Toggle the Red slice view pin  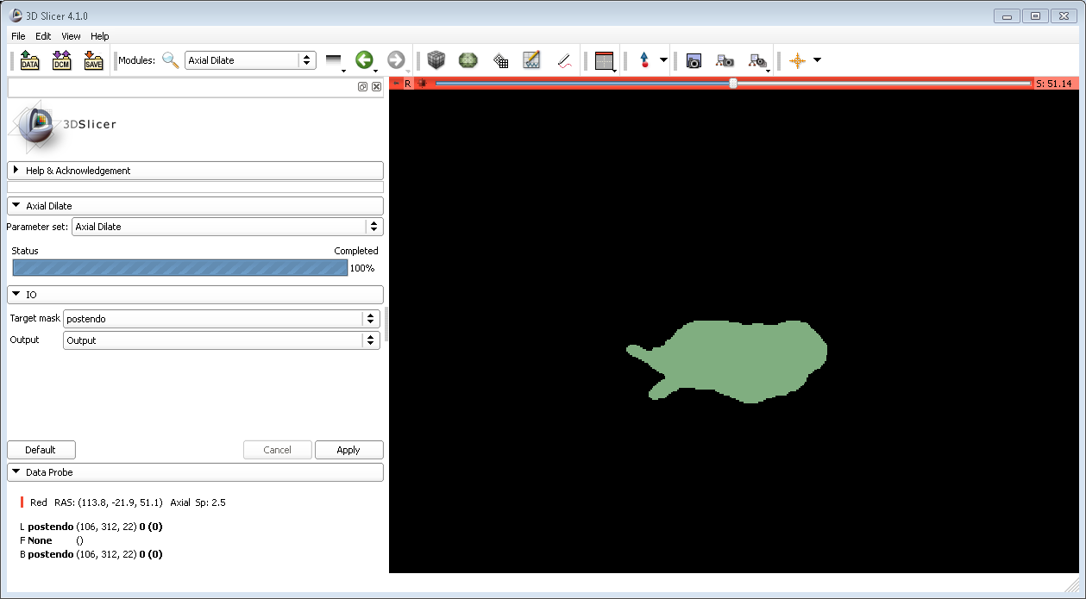[x=396, y=84]
